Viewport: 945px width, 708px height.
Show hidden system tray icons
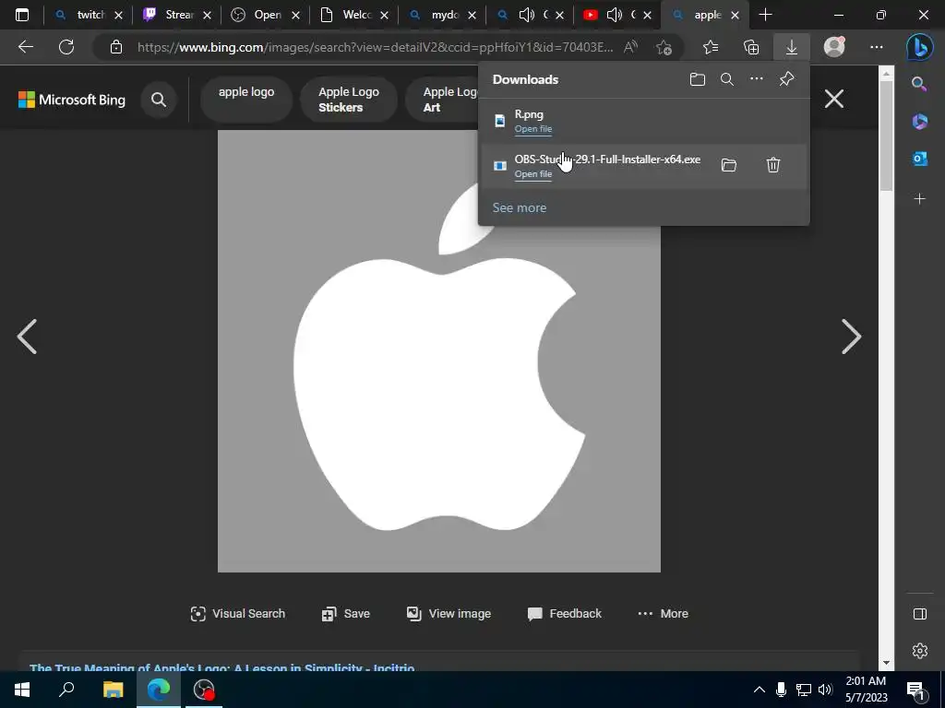pyautogui.click(x=760, y=690)
